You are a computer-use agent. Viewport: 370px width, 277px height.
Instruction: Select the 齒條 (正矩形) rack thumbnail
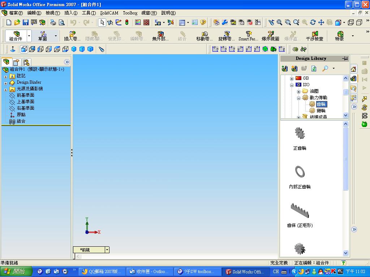300,210
